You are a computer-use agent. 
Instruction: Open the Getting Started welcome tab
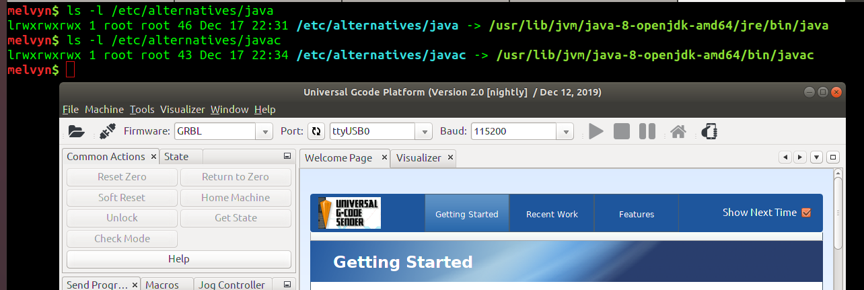pyautogui.click(x=467, y=214)
